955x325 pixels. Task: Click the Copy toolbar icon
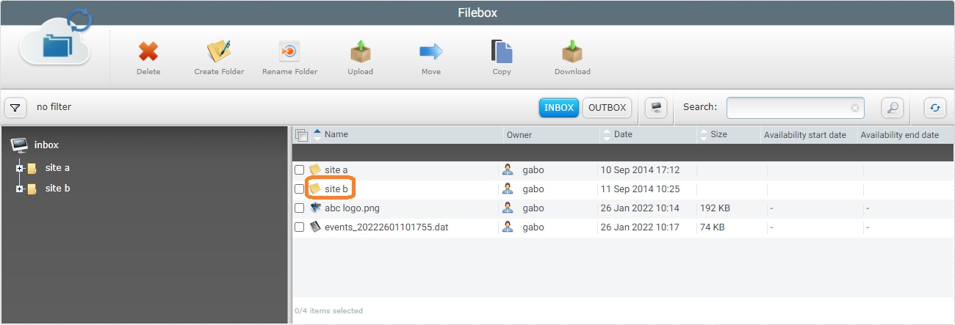click(x=502, y=51)
